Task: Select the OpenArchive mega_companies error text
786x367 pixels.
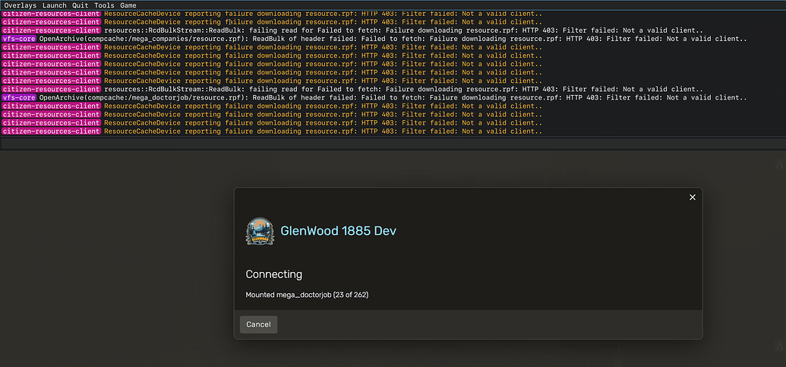Action: click(x=393, y=39)
